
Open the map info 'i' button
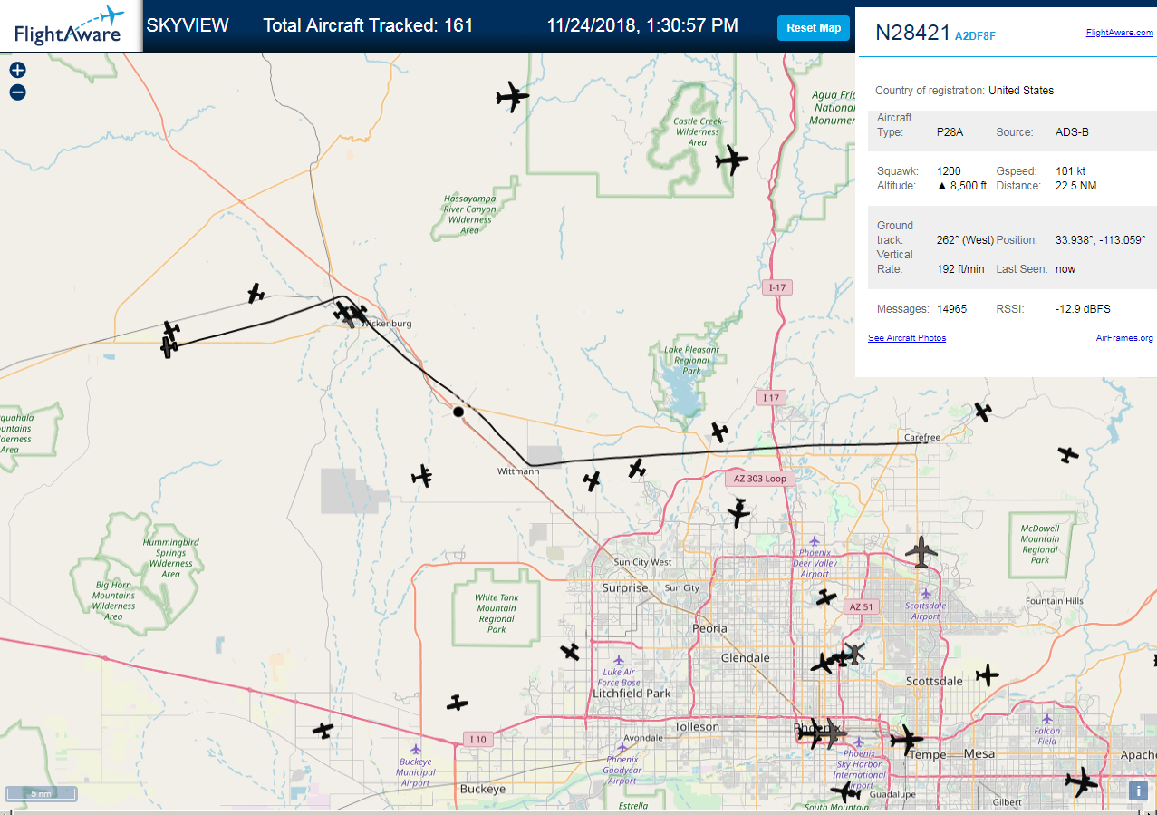click(1138, 790)
